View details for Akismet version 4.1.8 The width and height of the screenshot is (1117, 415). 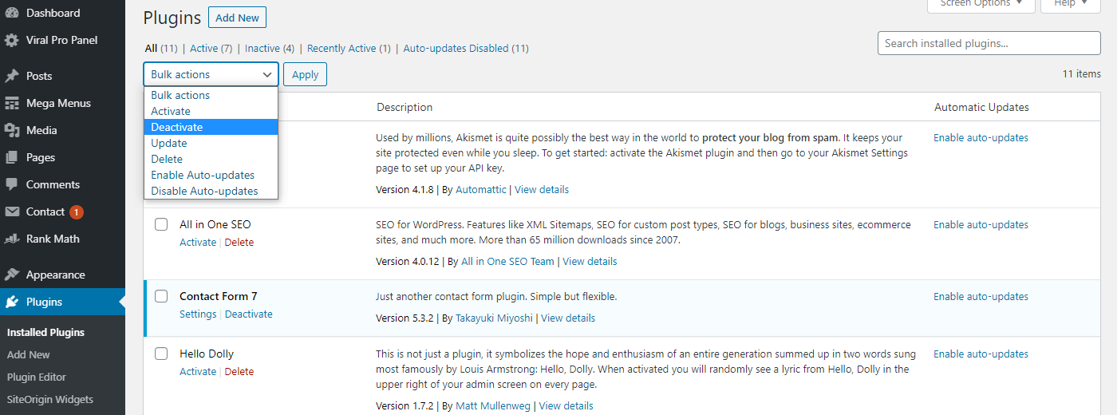pyautogui.click(x=542, y=189)
